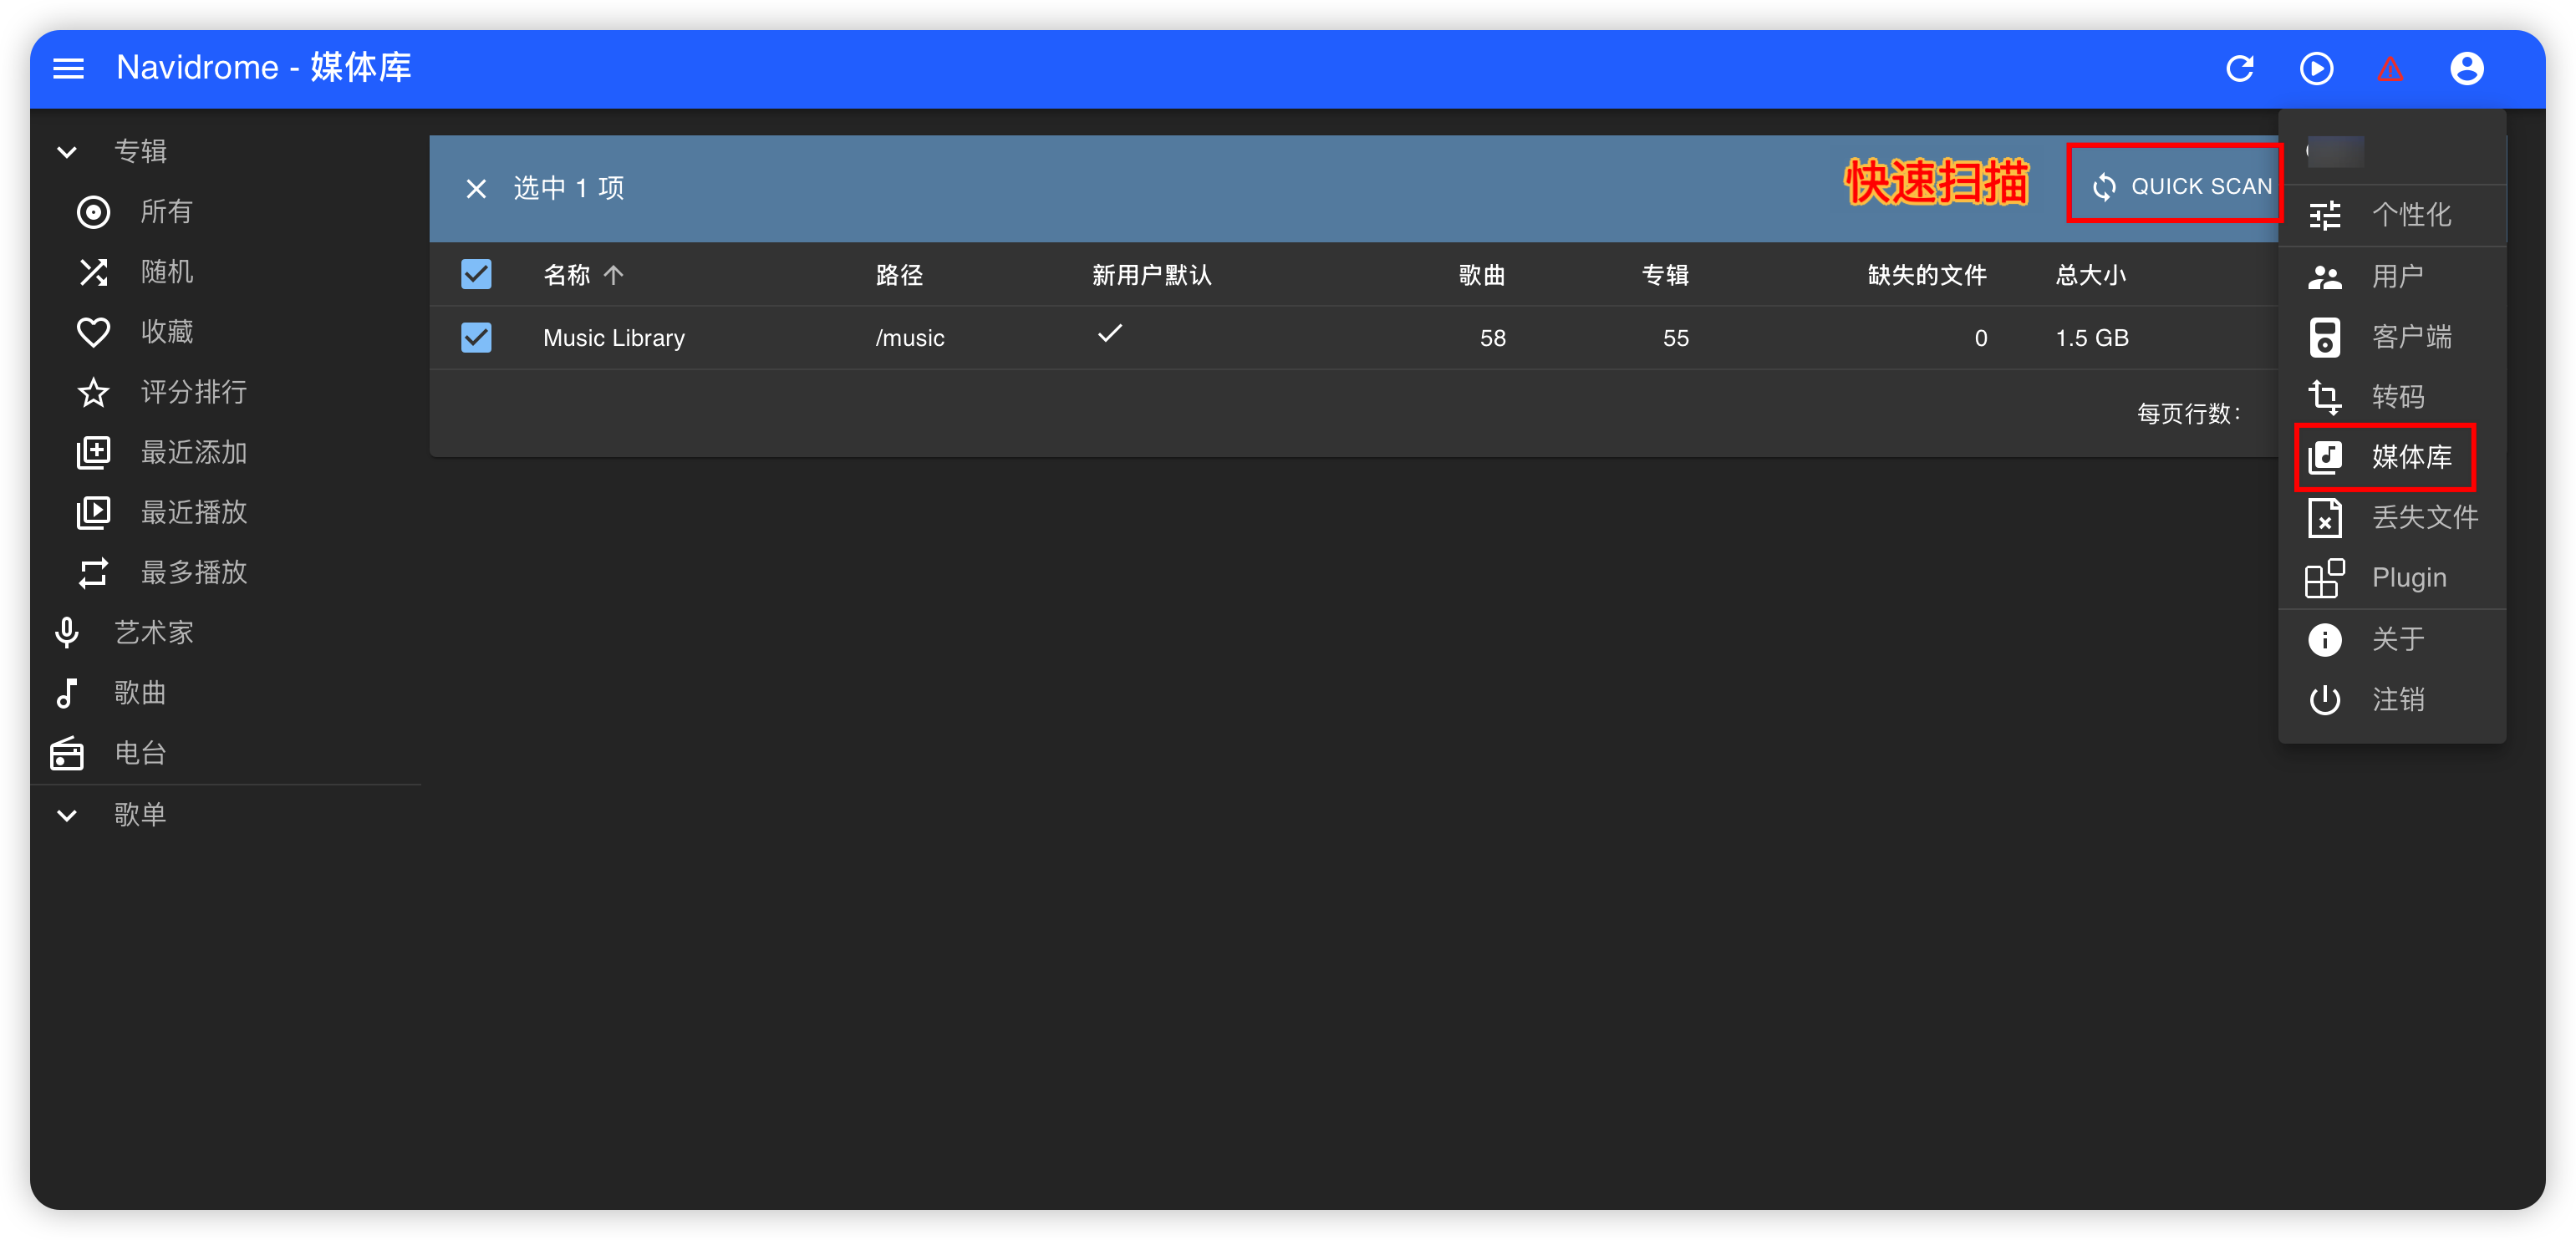Click the 关于 info icon
This screenshot has width=2576, height=1240.
click(2324, 639)
